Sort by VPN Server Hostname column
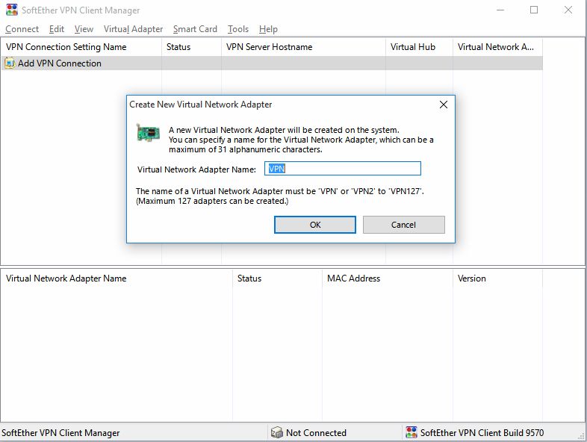The height and width of the screenshot is (442, 587). 304,47
